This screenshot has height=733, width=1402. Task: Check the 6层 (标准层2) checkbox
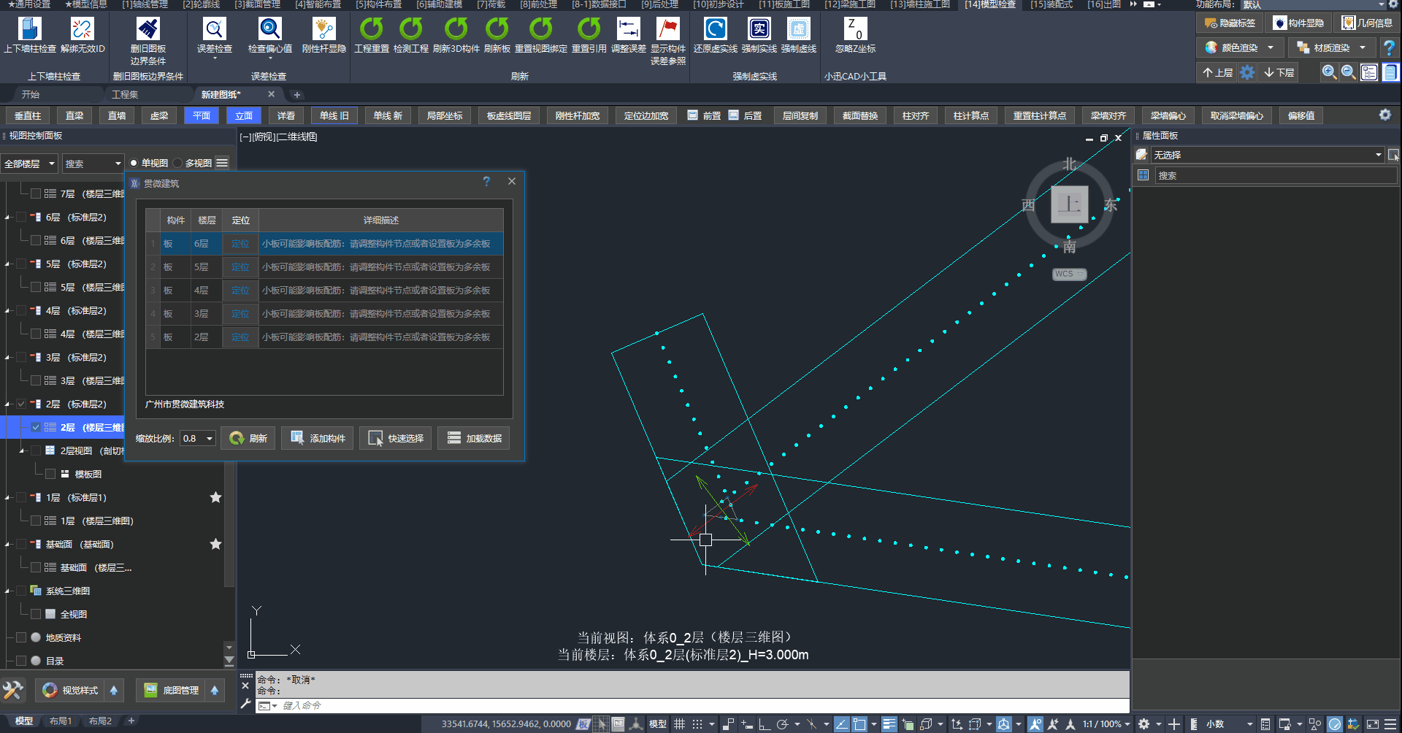tap(21, 217)
